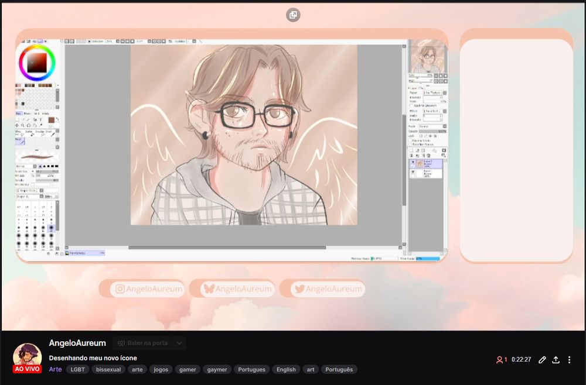The width and height of the screenshot is (586, 385).
Task: Click the bissexual tag
Action: click(108, 369)
